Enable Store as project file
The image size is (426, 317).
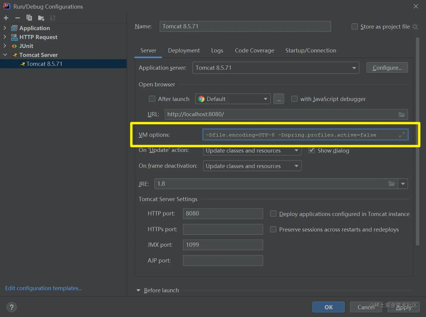point(355,27)
